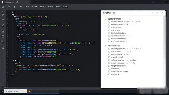
Task: Open the round chat bubble sidebar icon
Action: pyautogui.click(x=3, y=20)
